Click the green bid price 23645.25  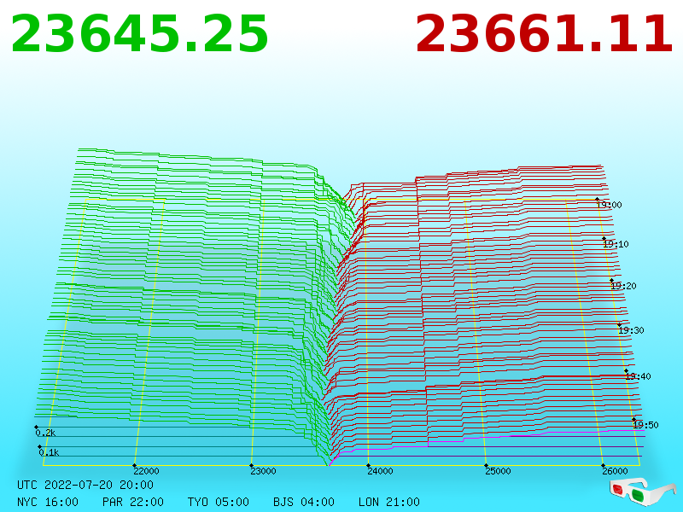pyautogui.click(x=139, y=34)
